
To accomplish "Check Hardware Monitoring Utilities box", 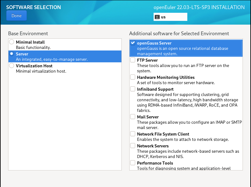I will 133,77.
